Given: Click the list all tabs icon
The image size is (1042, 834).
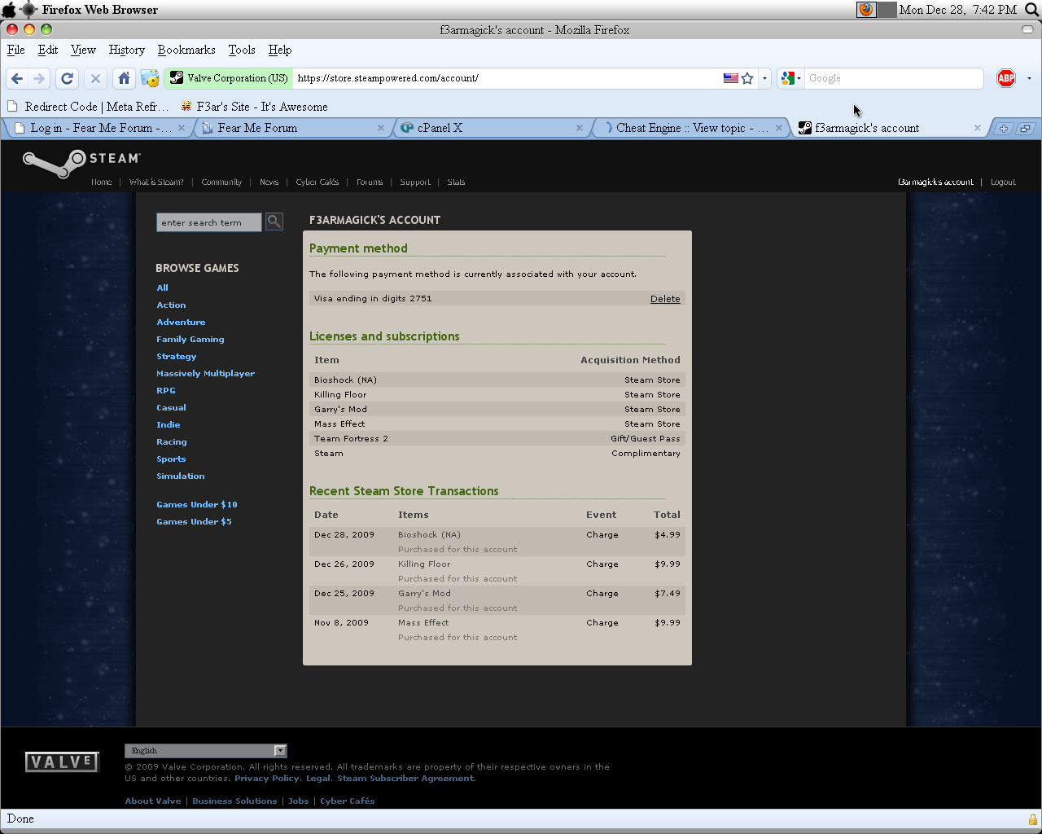Looking at the screenshot, I should (x=1026, y=128).
